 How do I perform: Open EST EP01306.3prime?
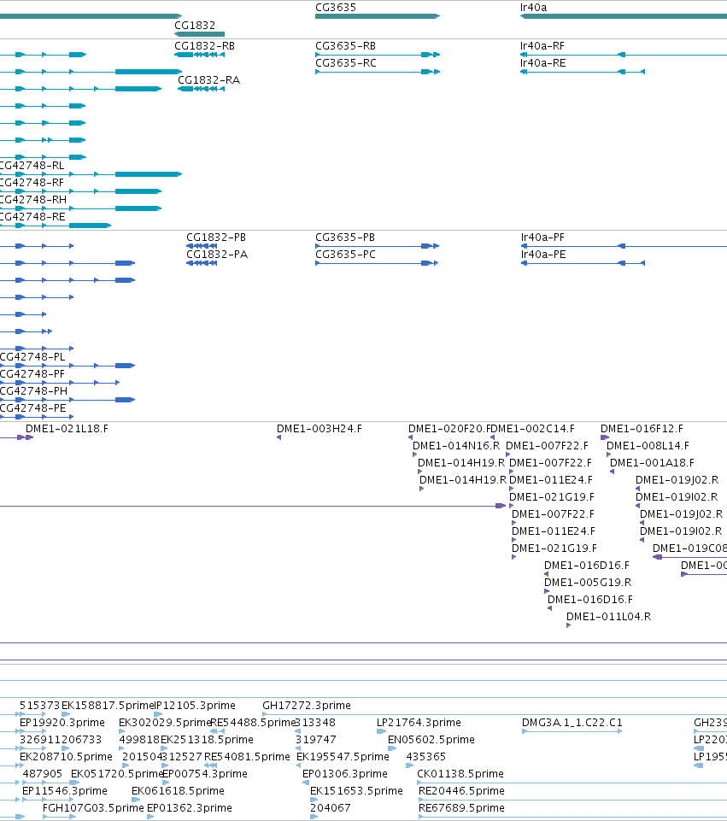(345, 774)
